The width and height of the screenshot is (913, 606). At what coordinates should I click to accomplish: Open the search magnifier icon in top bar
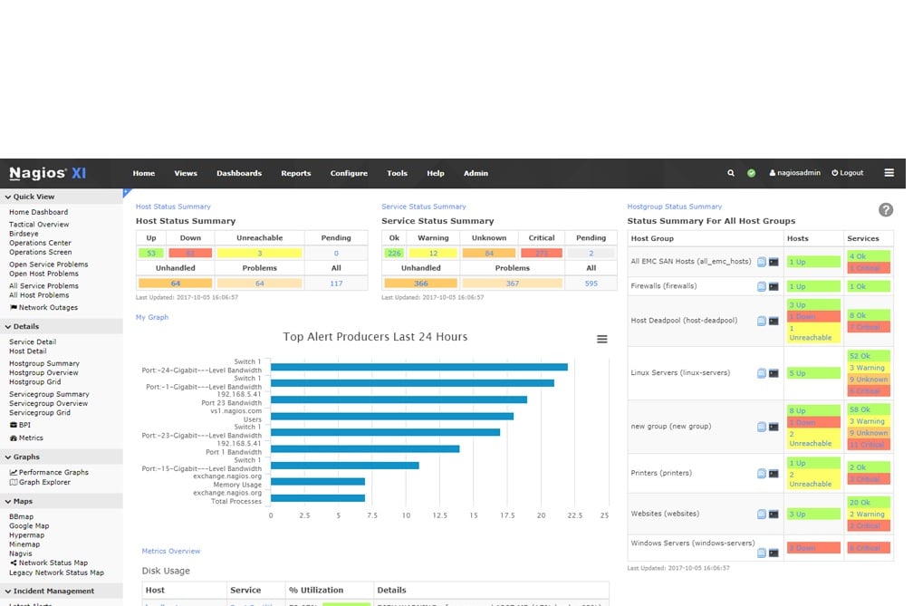730,173
